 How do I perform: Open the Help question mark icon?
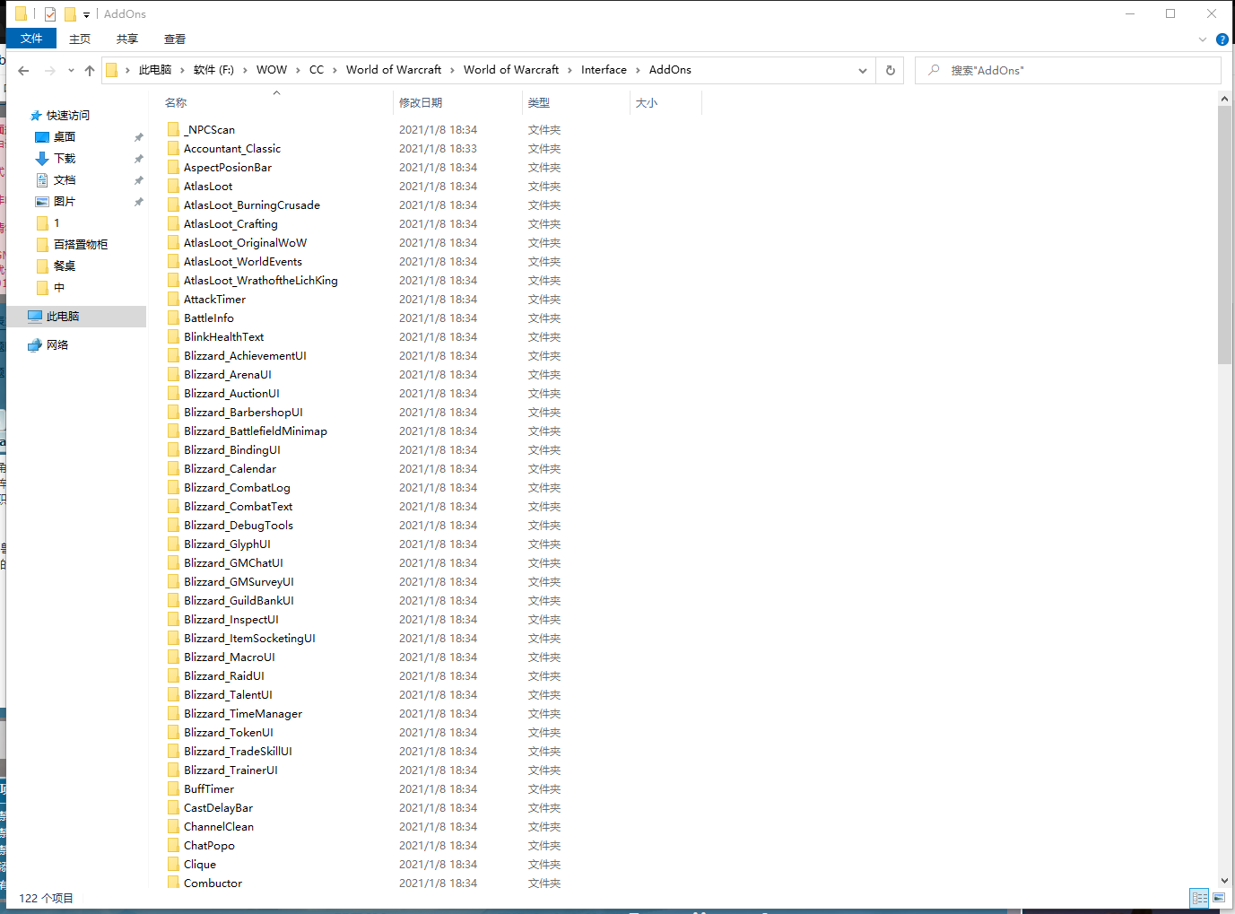click(x=1222, y=39)
